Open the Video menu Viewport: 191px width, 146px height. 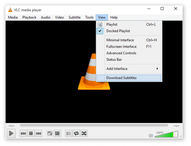point(59,17)
